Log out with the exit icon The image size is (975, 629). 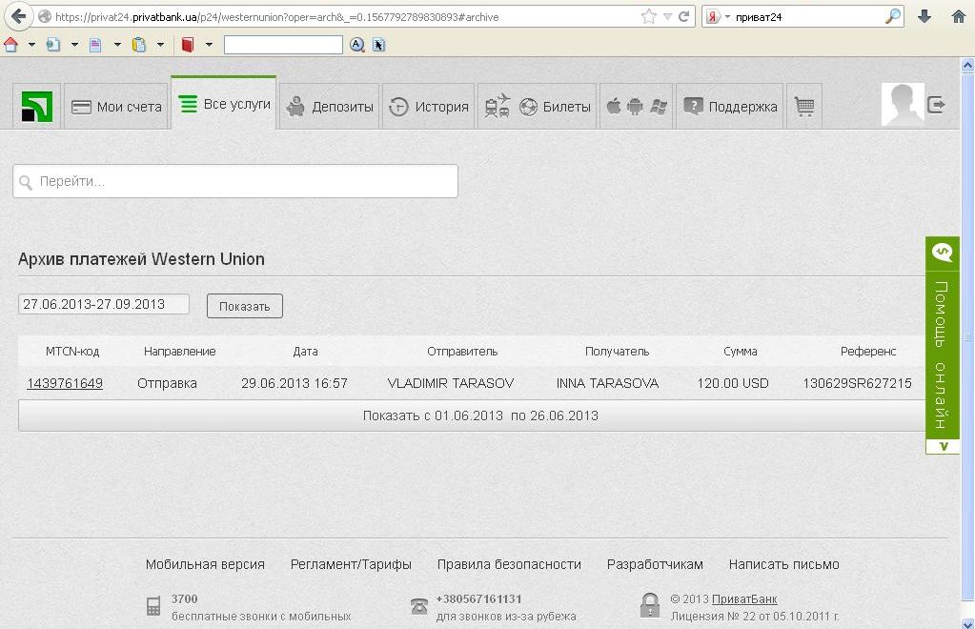tap(936, 105)
